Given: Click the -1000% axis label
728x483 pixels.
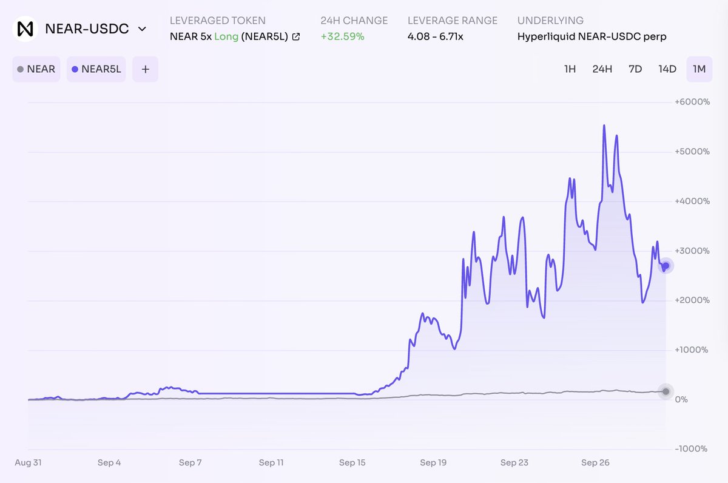Looking at the screenshot, I should (x=692, y=449).
